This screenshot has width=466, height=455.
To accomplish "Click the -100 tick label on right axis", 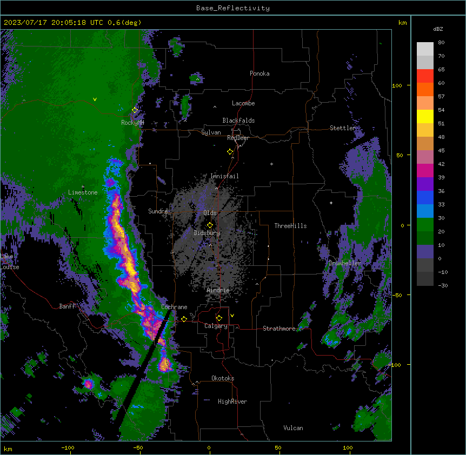I will [395, 365].
